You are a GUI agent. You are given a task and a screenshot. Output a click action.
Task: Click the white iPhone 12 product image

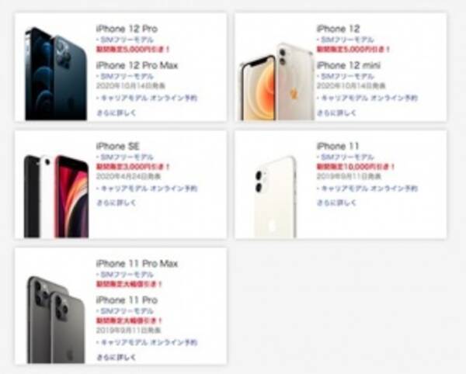click(x=276, y=81)
